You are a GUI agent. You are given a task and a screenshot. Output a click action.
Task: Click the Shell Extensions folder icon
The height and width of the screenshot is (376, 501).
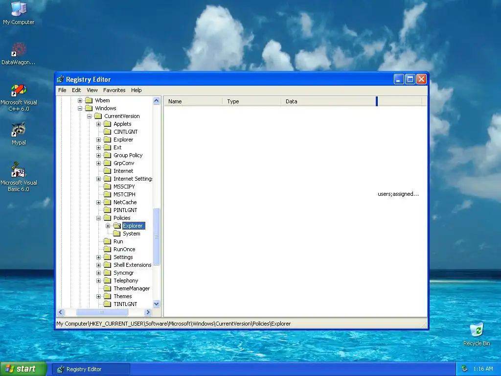point(108,265)
